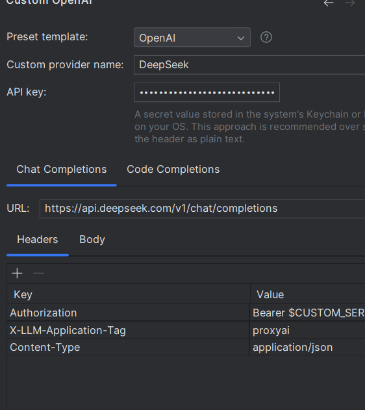The height and width of the screenshot is (410, 365).
Task: Select the Content-Type key cell
Action: point(128,347)
